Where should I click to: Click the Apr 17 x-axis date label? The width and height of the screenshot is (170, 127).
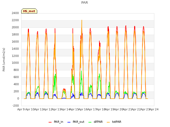pos(92,109)
